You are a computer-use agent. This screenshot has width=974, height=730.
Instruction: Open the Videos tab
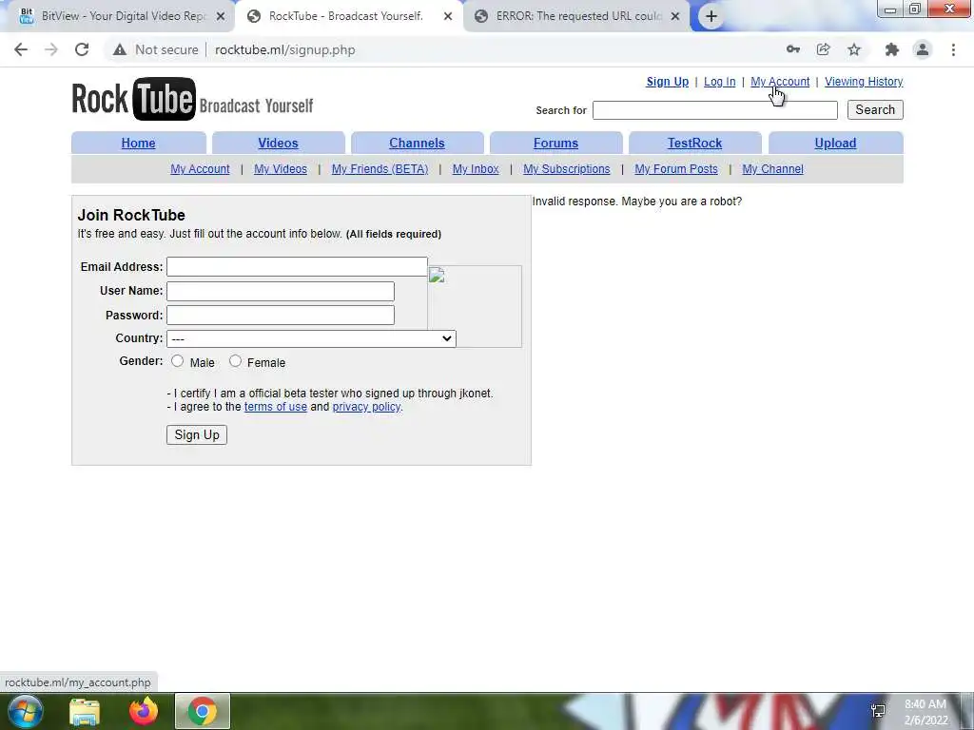point(279,143)
